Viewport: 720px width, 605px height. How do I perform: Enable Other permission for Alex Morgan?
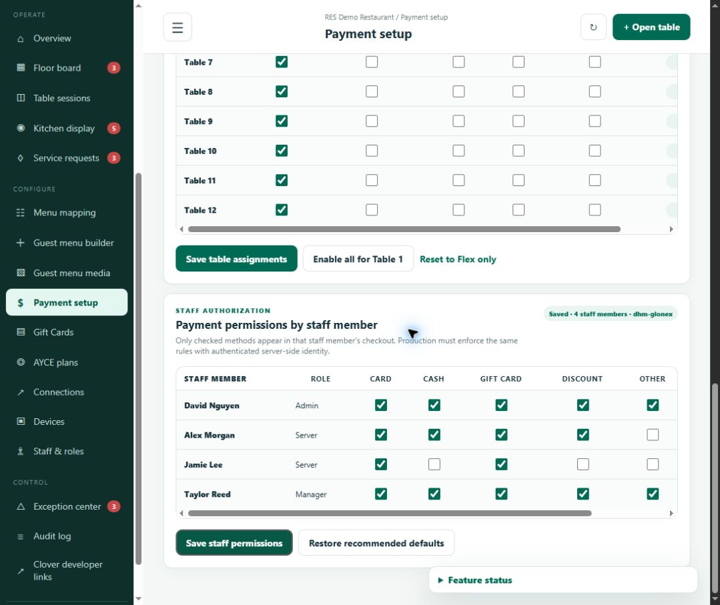click(x=653, y=435)
